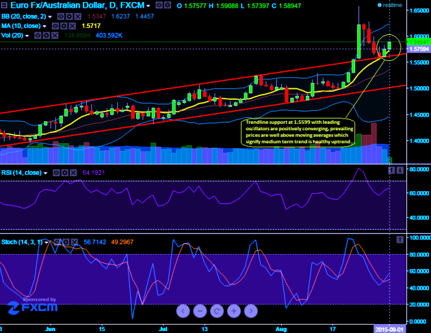
Task: Remove RSI (14, close) indicator
Action: click(73, 173)
